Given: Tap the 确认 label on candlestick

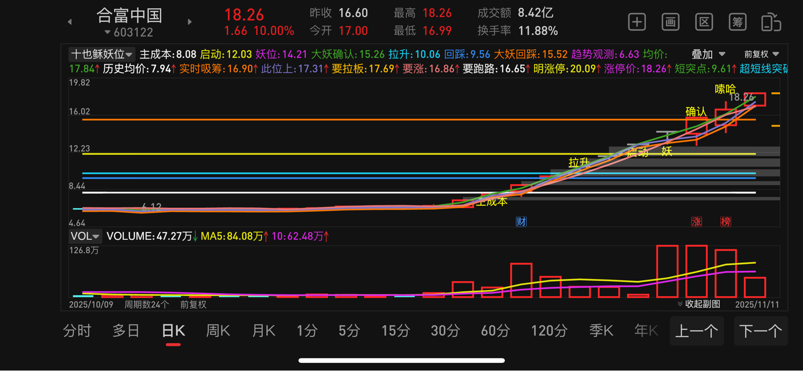Looking at the screenshot, I should pyautogui.click(x=696, y=112).
